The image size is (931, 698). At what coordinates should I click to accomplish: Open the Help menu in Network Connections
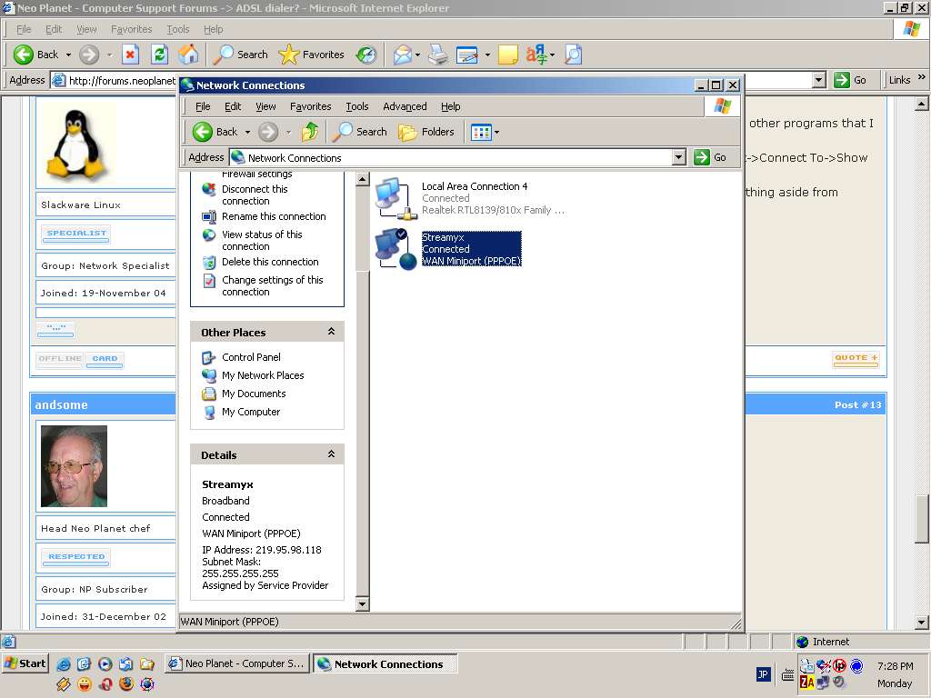(451, 107)
